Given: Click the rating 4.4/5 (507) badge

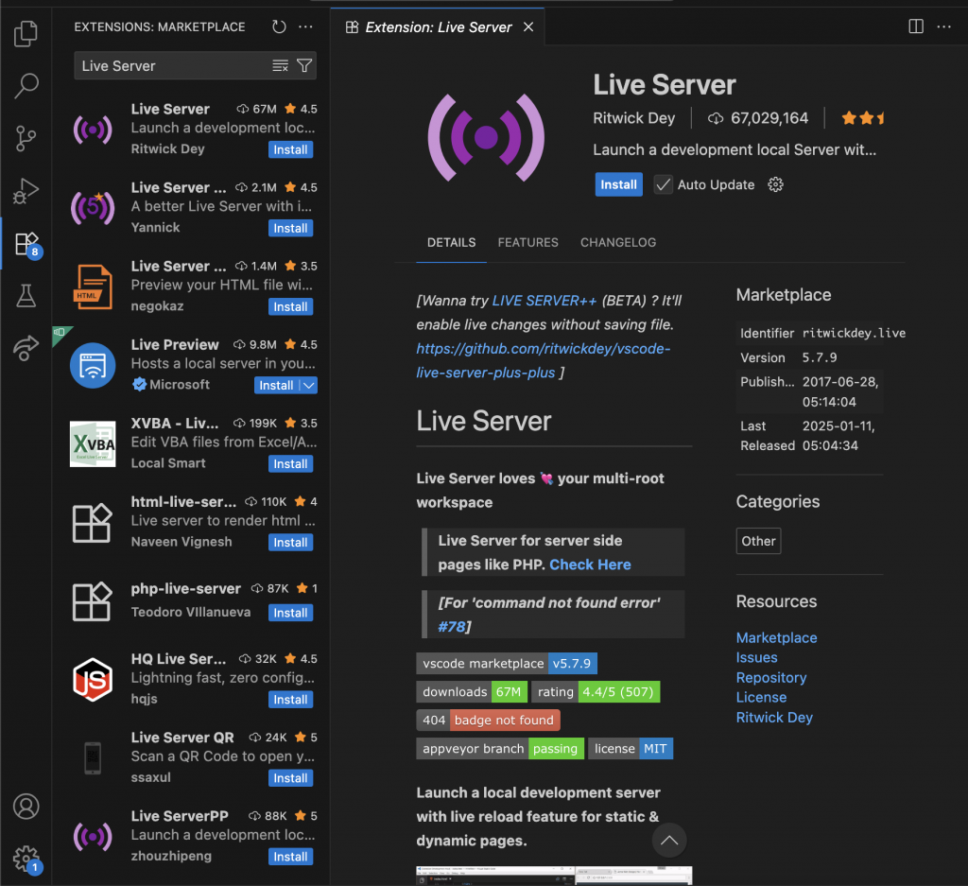Looking at the screenshot, I should point(596,691).
